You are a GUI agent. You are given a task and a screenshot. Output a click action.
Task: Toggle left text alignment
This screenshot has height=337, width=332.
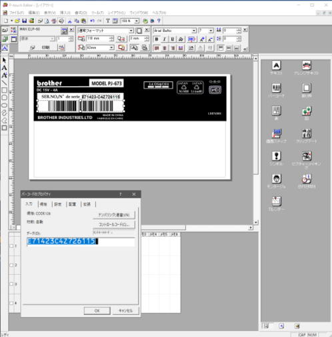coord(157,48)
